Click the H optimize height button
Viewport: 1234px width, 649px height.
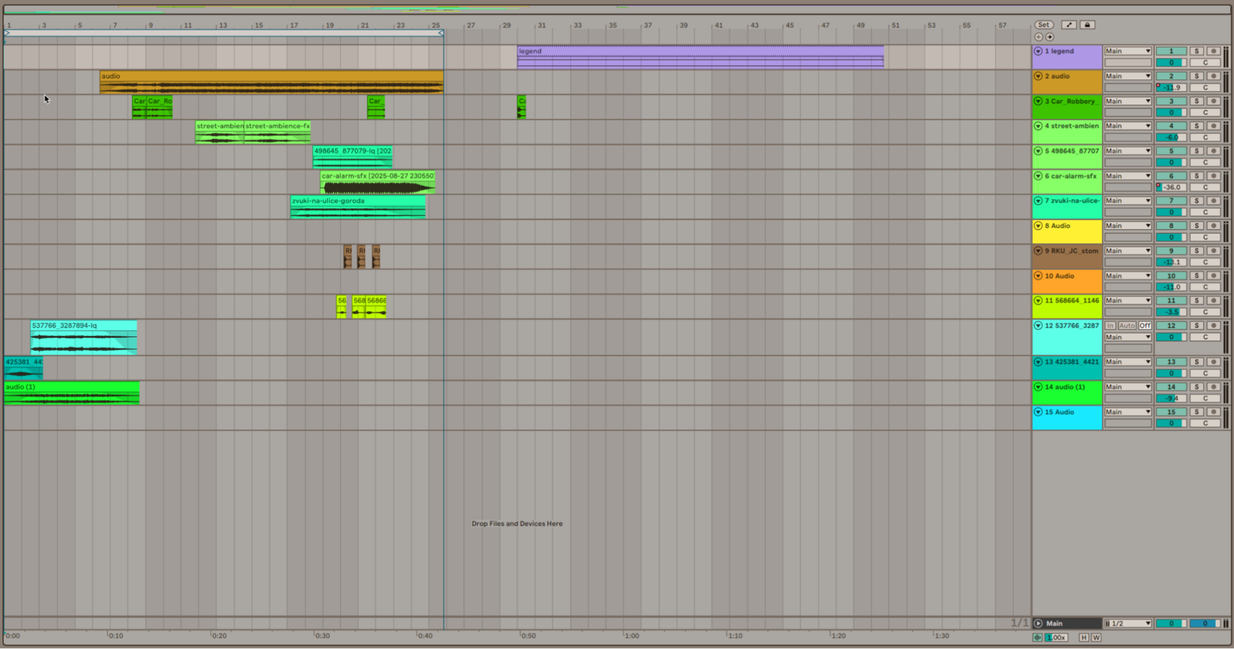tap(1083, 637)
